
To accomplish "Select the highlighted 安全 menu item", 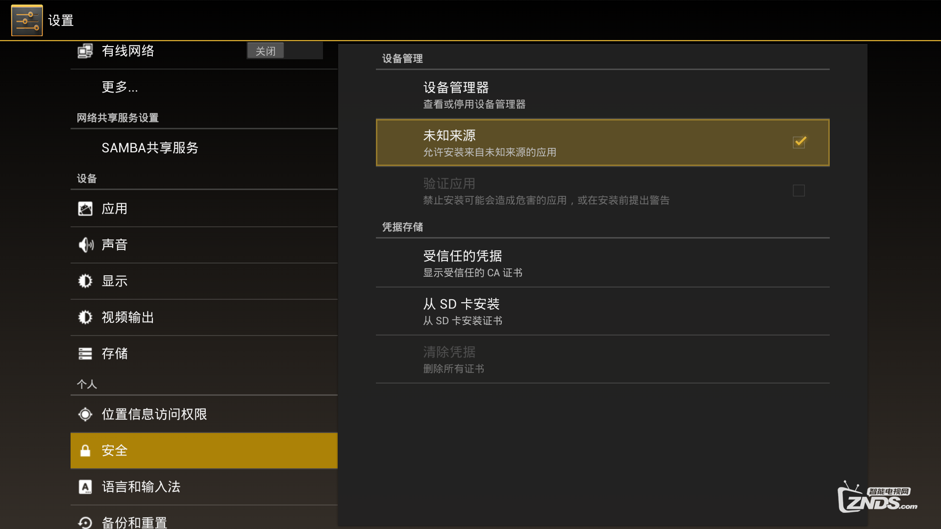I will 204,451.
